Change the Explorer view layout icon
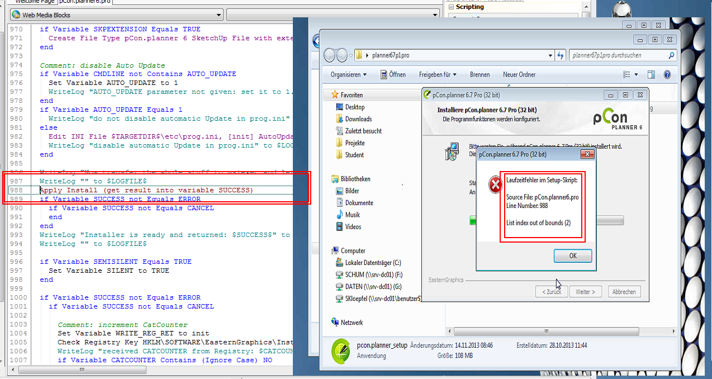This screenshot has height=379, width=712. coord(628,74)
